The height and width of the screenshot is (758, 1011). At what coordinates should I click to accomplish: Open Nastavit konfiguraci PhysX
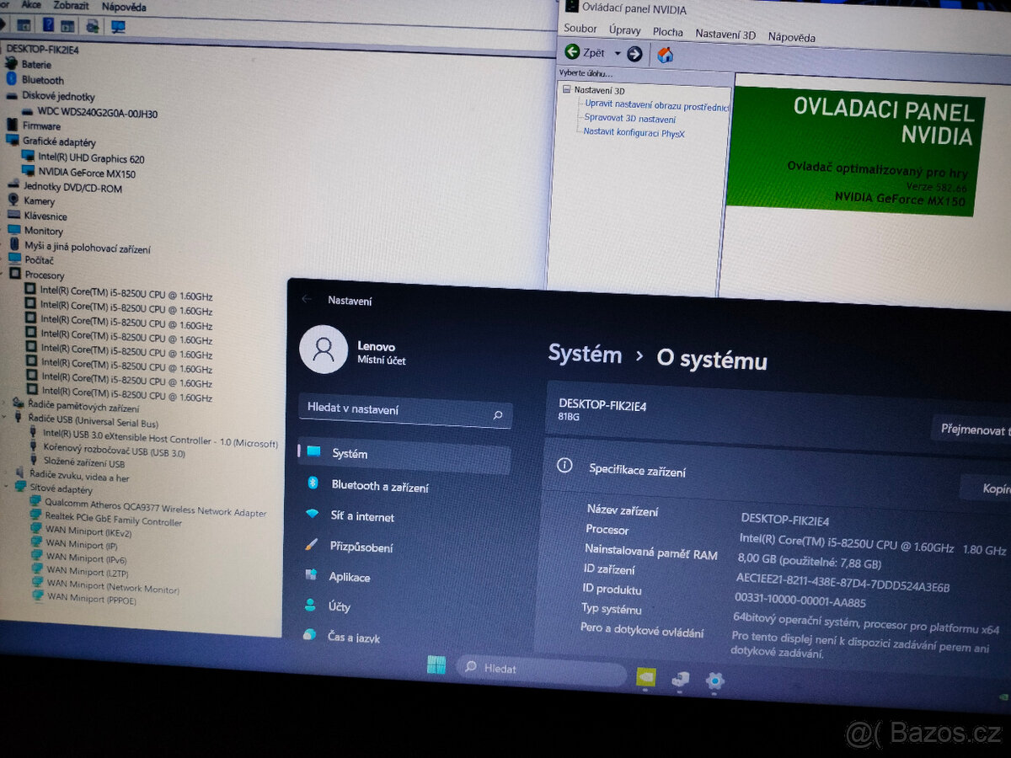(x=634, y=133)
